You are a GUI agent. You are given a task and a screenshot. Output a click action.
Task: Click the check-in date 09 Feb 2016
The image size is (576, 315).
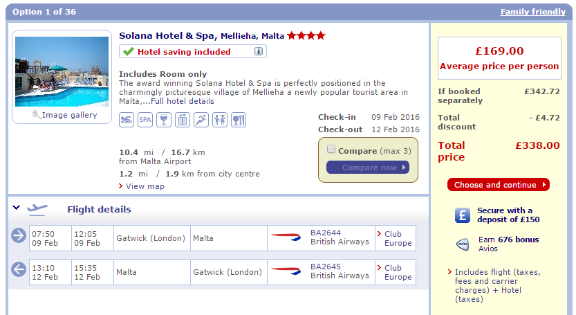coord(396,117)
